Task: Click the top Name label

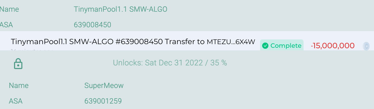Action: click(9, 9)
